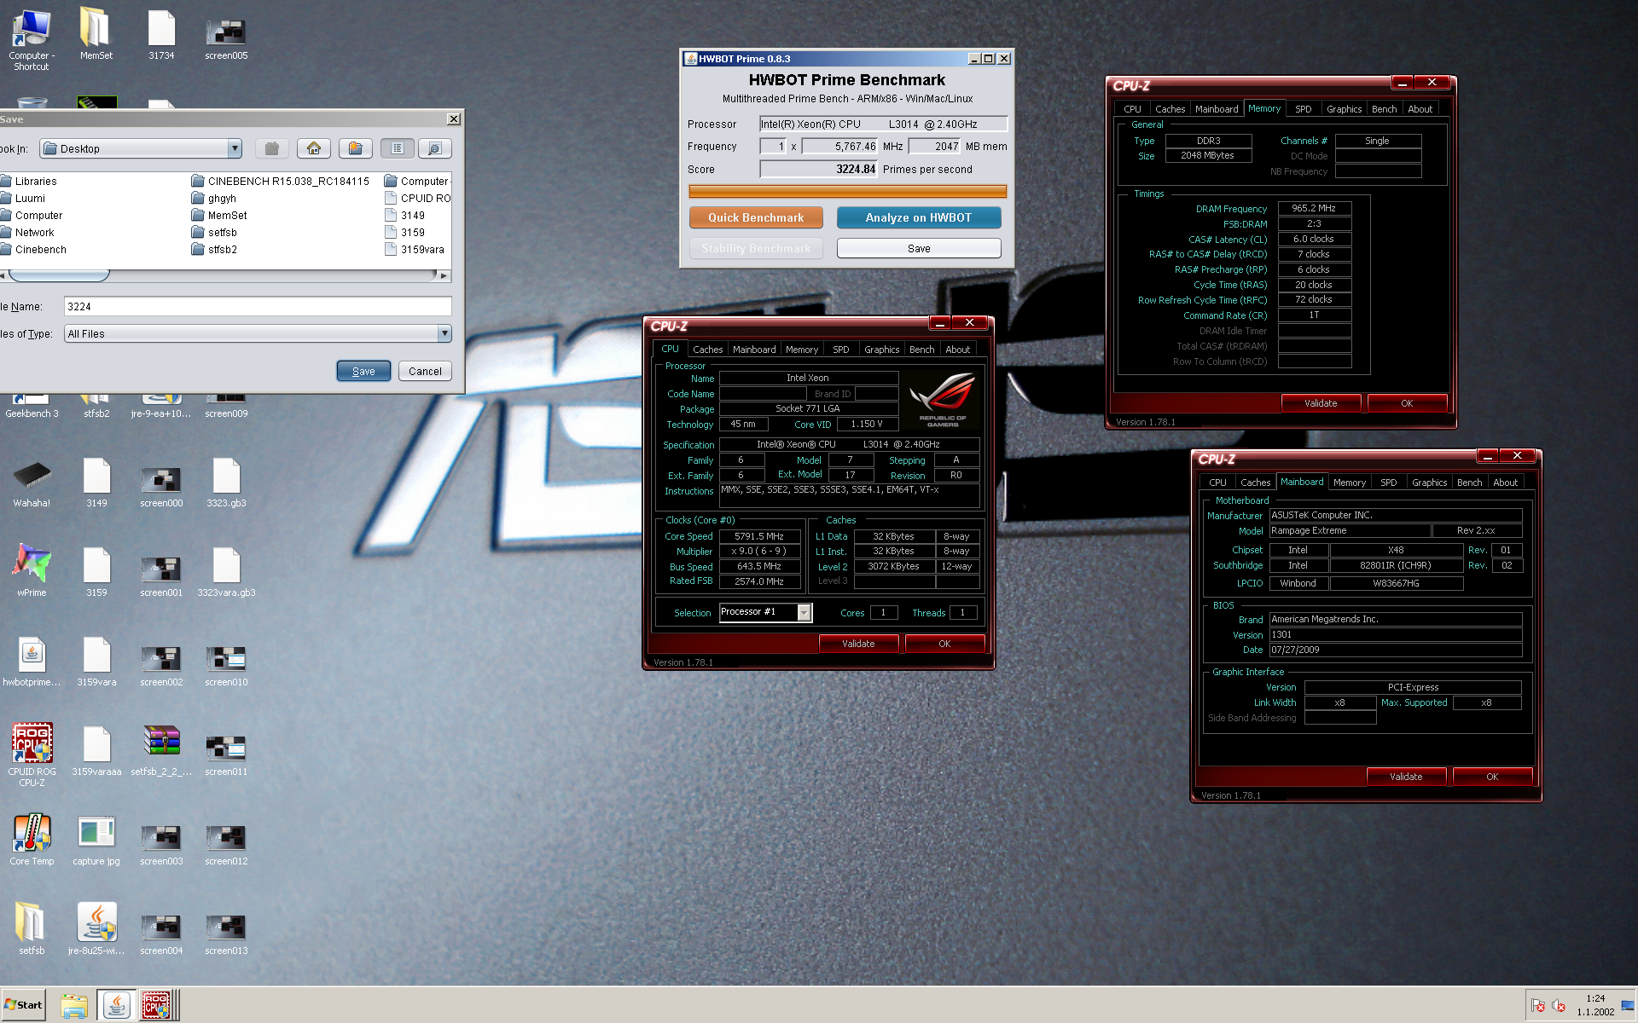1638x1023 pixels.
Task: Switch file chooser to List view
Action: click(398, 148)
